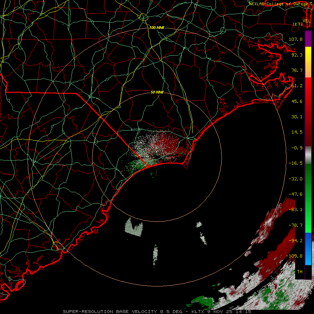Select the -16.5 legend value
This screenshot has width=314, height=314.
click(296, 163)
